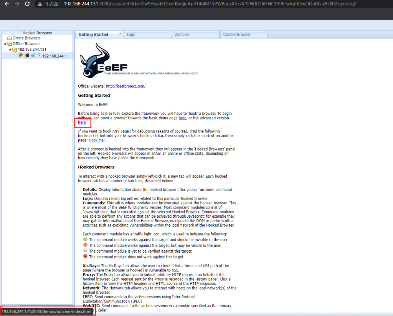
Task: Close the Getting Started tab
Action: click(x=120, y=34)
